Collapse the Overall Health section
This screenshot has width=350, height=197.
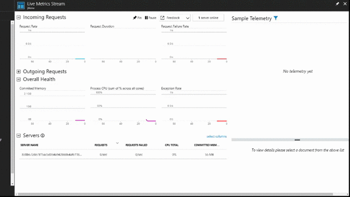click(x=19, y=79)
